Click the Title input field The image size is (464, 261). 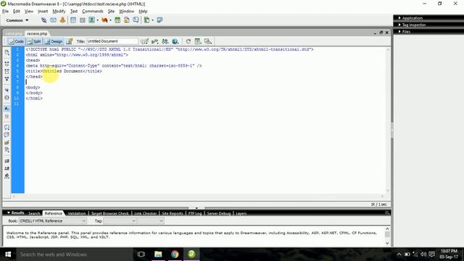[112, 41]
